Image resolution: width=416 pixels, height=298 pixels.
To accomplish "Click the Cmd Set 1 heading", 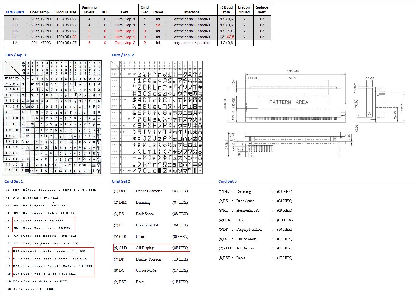I will click(x=13, y=181).
